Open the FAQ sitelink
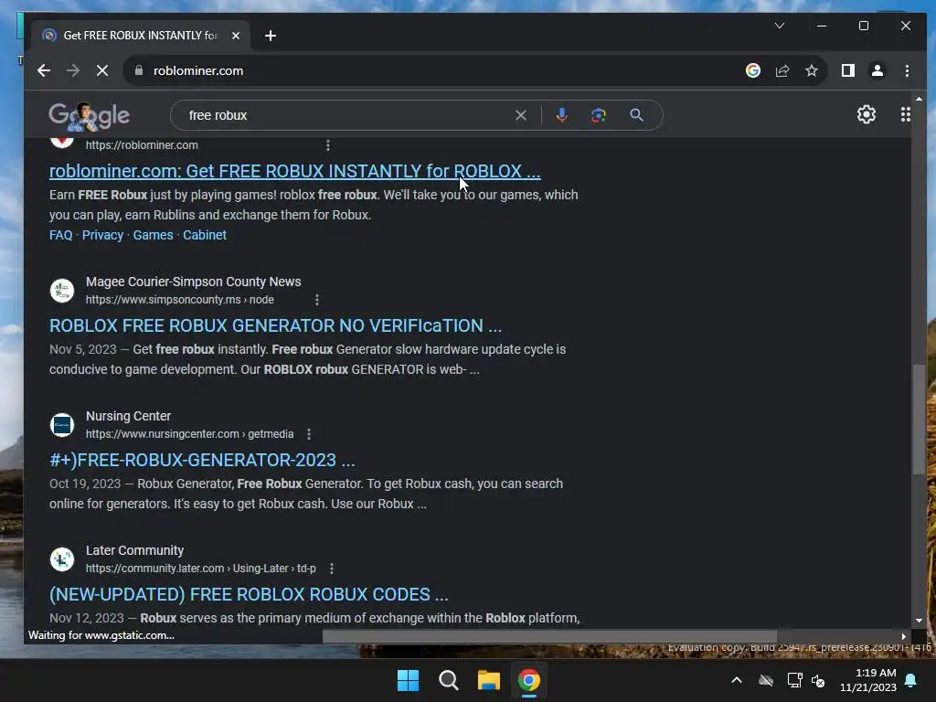The image size is (936, 702). tap(61, 235)
